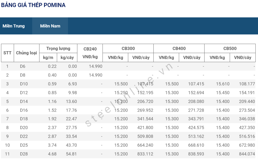This screenshot has width=258, height=159.
Task: Click the 13.60 kg/cây value for D14
Action: [x=71, y=101]
